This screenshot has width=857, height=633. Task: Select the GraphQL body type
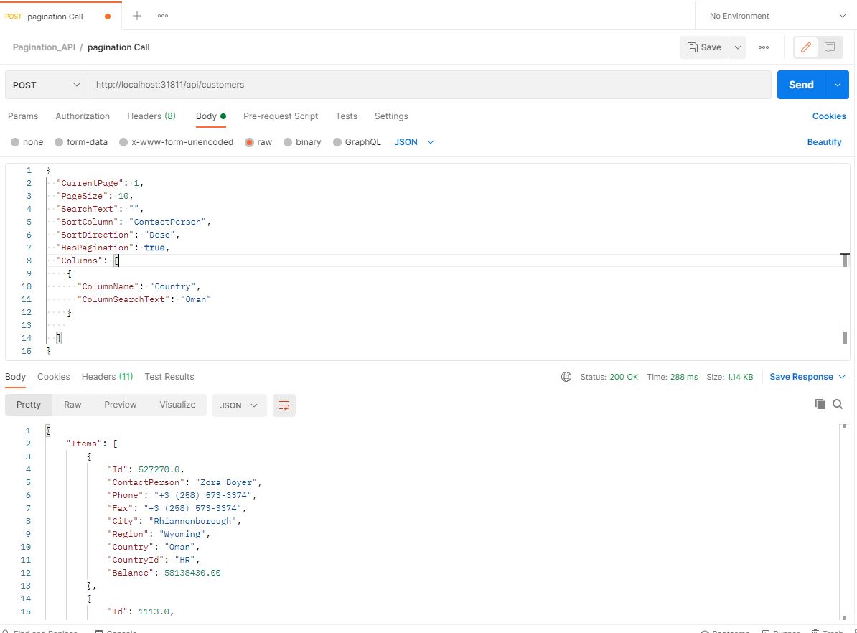coord(356,142)
